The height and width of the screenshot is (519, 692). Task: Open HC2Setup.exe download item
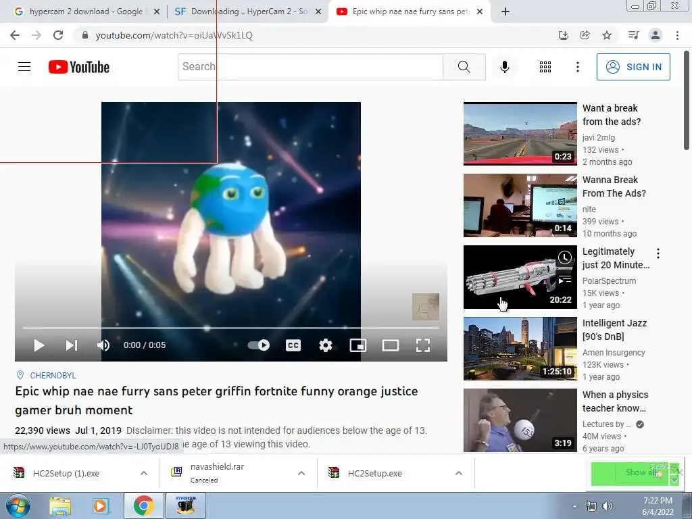click(374, 473)
